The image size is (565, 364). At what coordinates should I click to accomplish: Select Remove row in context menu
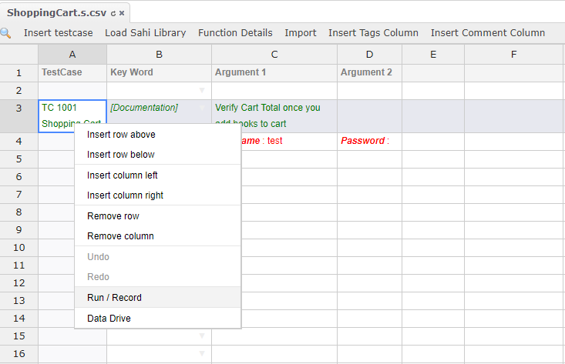point(113,216)
